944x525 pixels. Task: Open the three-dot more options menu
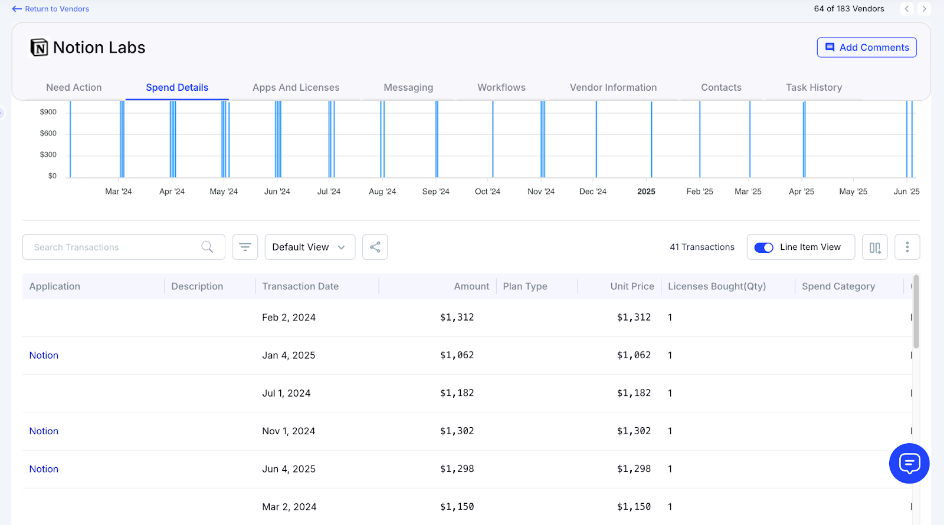click(x=907, y=247)
